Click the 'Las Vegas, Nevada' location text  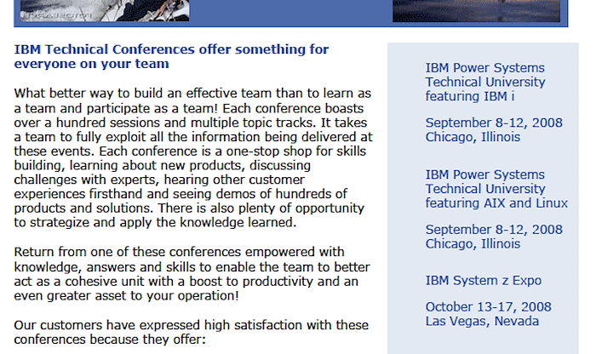coord(482,322)
